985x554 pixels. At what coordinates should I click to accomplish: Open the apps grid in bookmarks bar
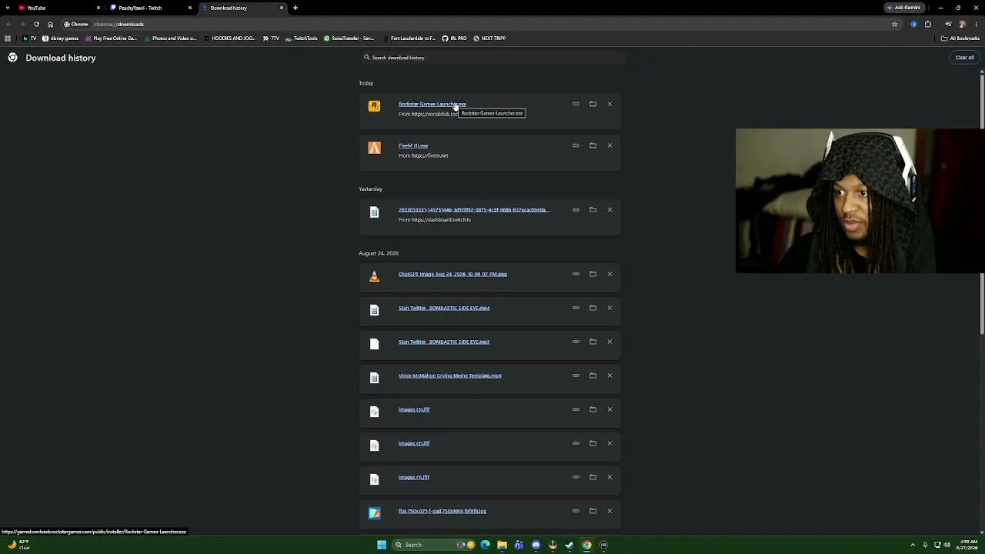(8, 38)
